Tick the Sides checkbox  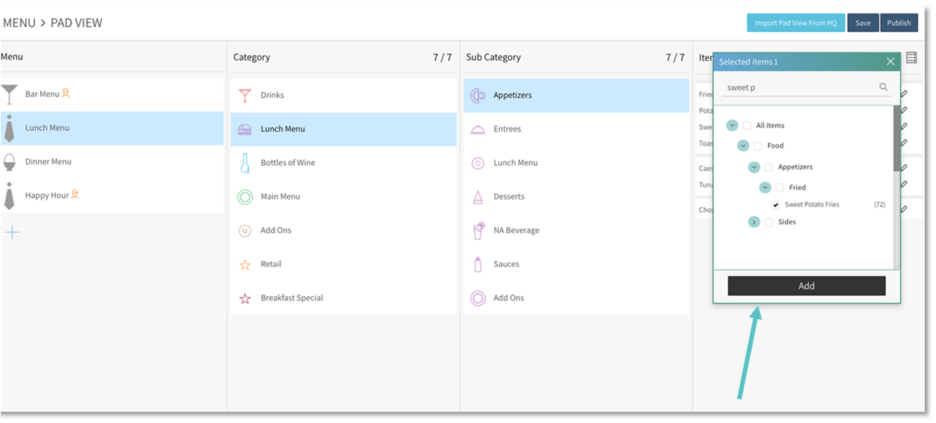pyautogui.click(x=769, y=222)
